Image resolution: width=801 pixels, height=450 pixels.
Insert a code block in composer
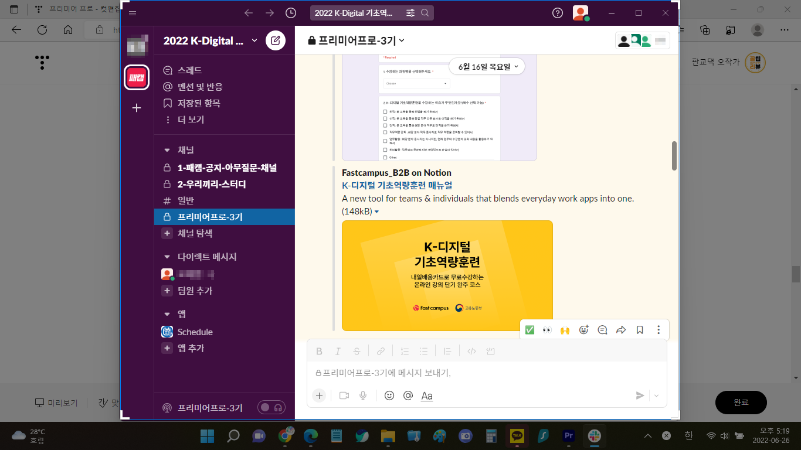tap(491, 352)
